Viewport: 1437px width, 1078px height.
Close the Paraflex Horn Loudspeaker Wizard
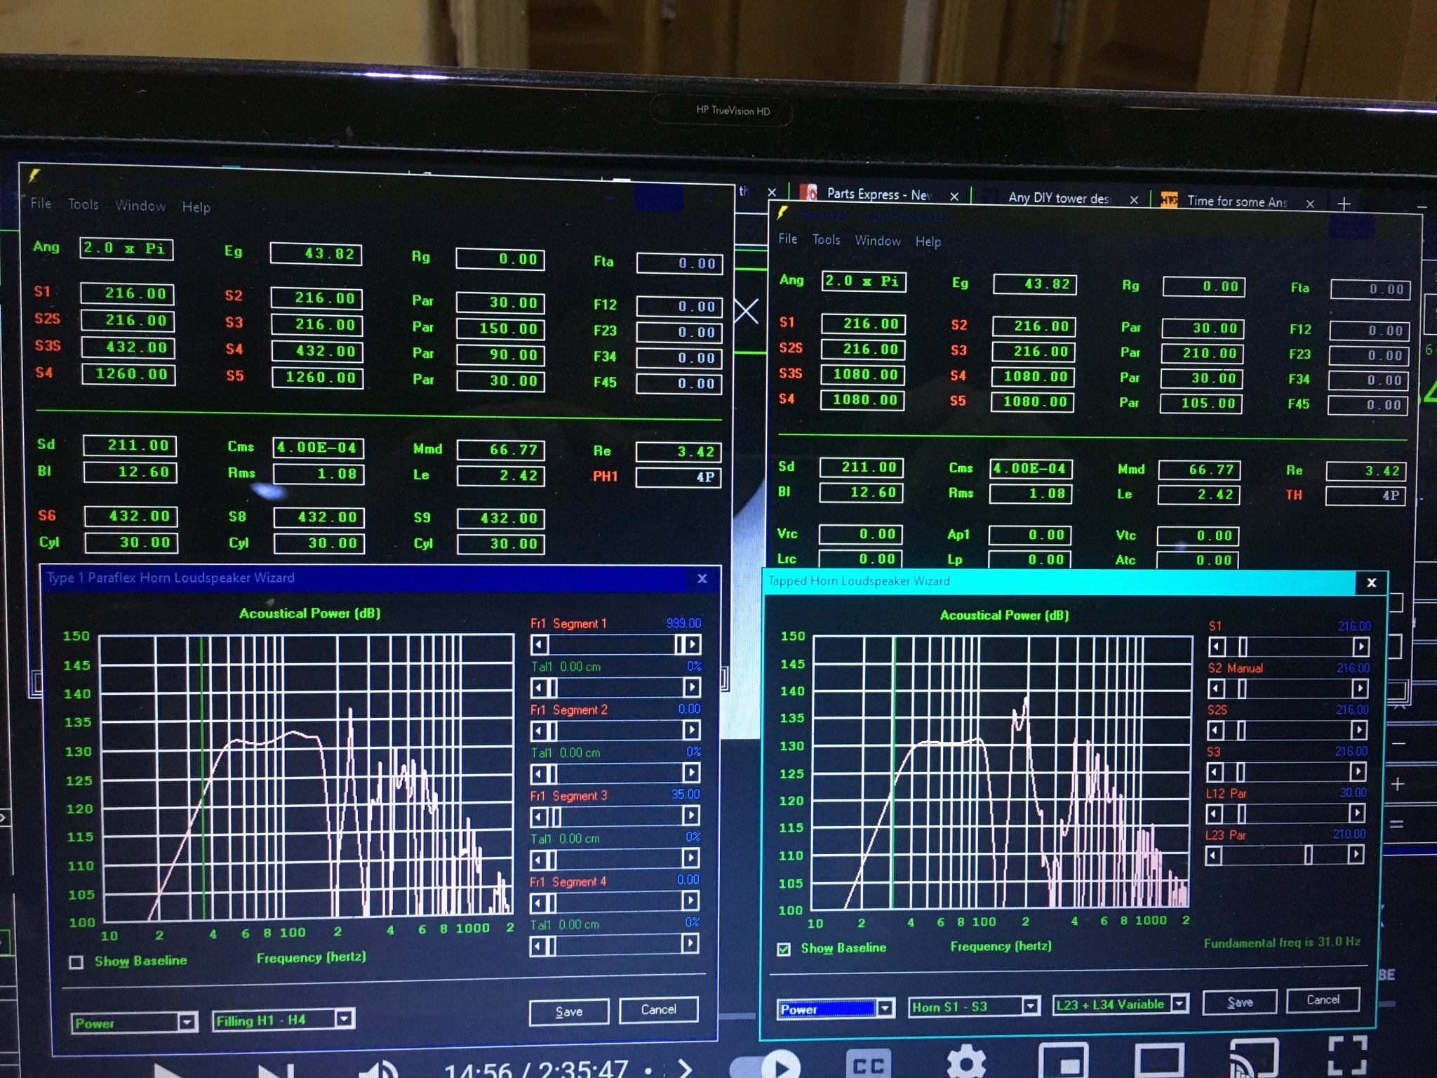coord(702,578)
